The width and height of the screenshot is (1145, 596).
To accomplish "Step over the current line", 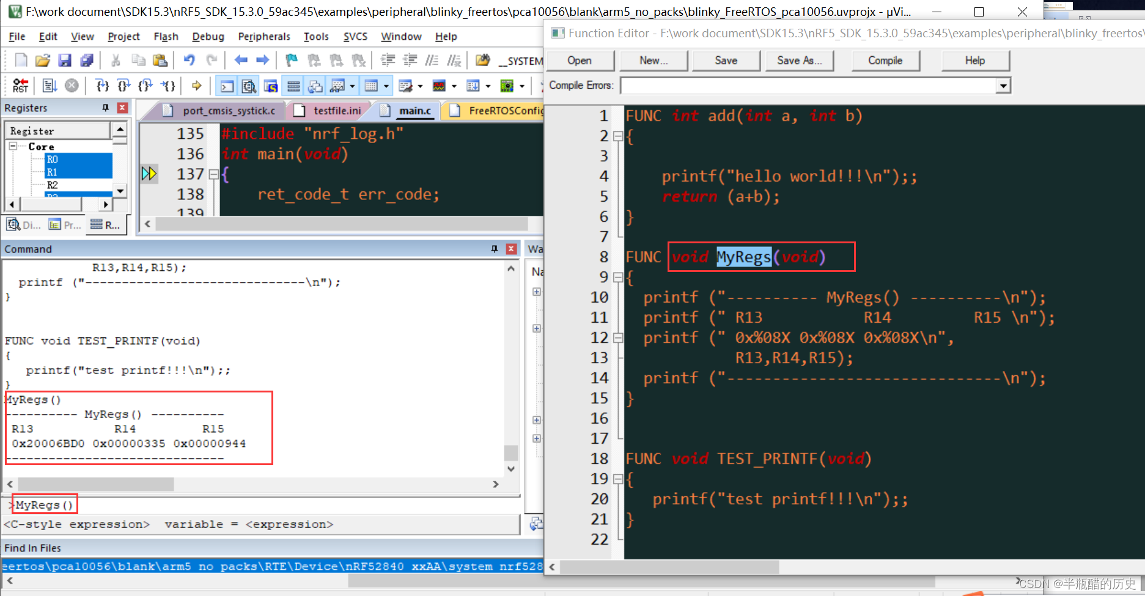I will [x=123, y=86].
